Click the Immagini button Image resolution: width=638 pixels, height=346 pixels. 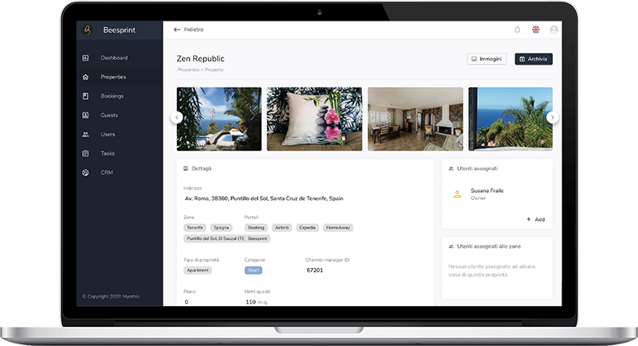[486, 59]
